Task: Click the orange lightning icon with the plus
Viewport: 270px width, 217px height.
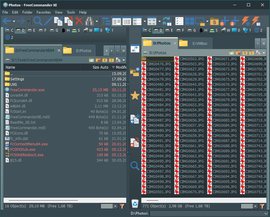Action: [x=245, y=21]
